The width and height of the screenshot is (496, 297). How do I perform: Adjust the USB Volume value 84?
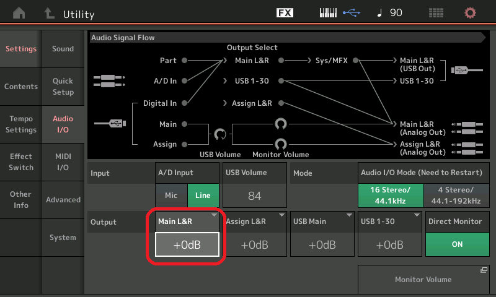click(254, 196)
